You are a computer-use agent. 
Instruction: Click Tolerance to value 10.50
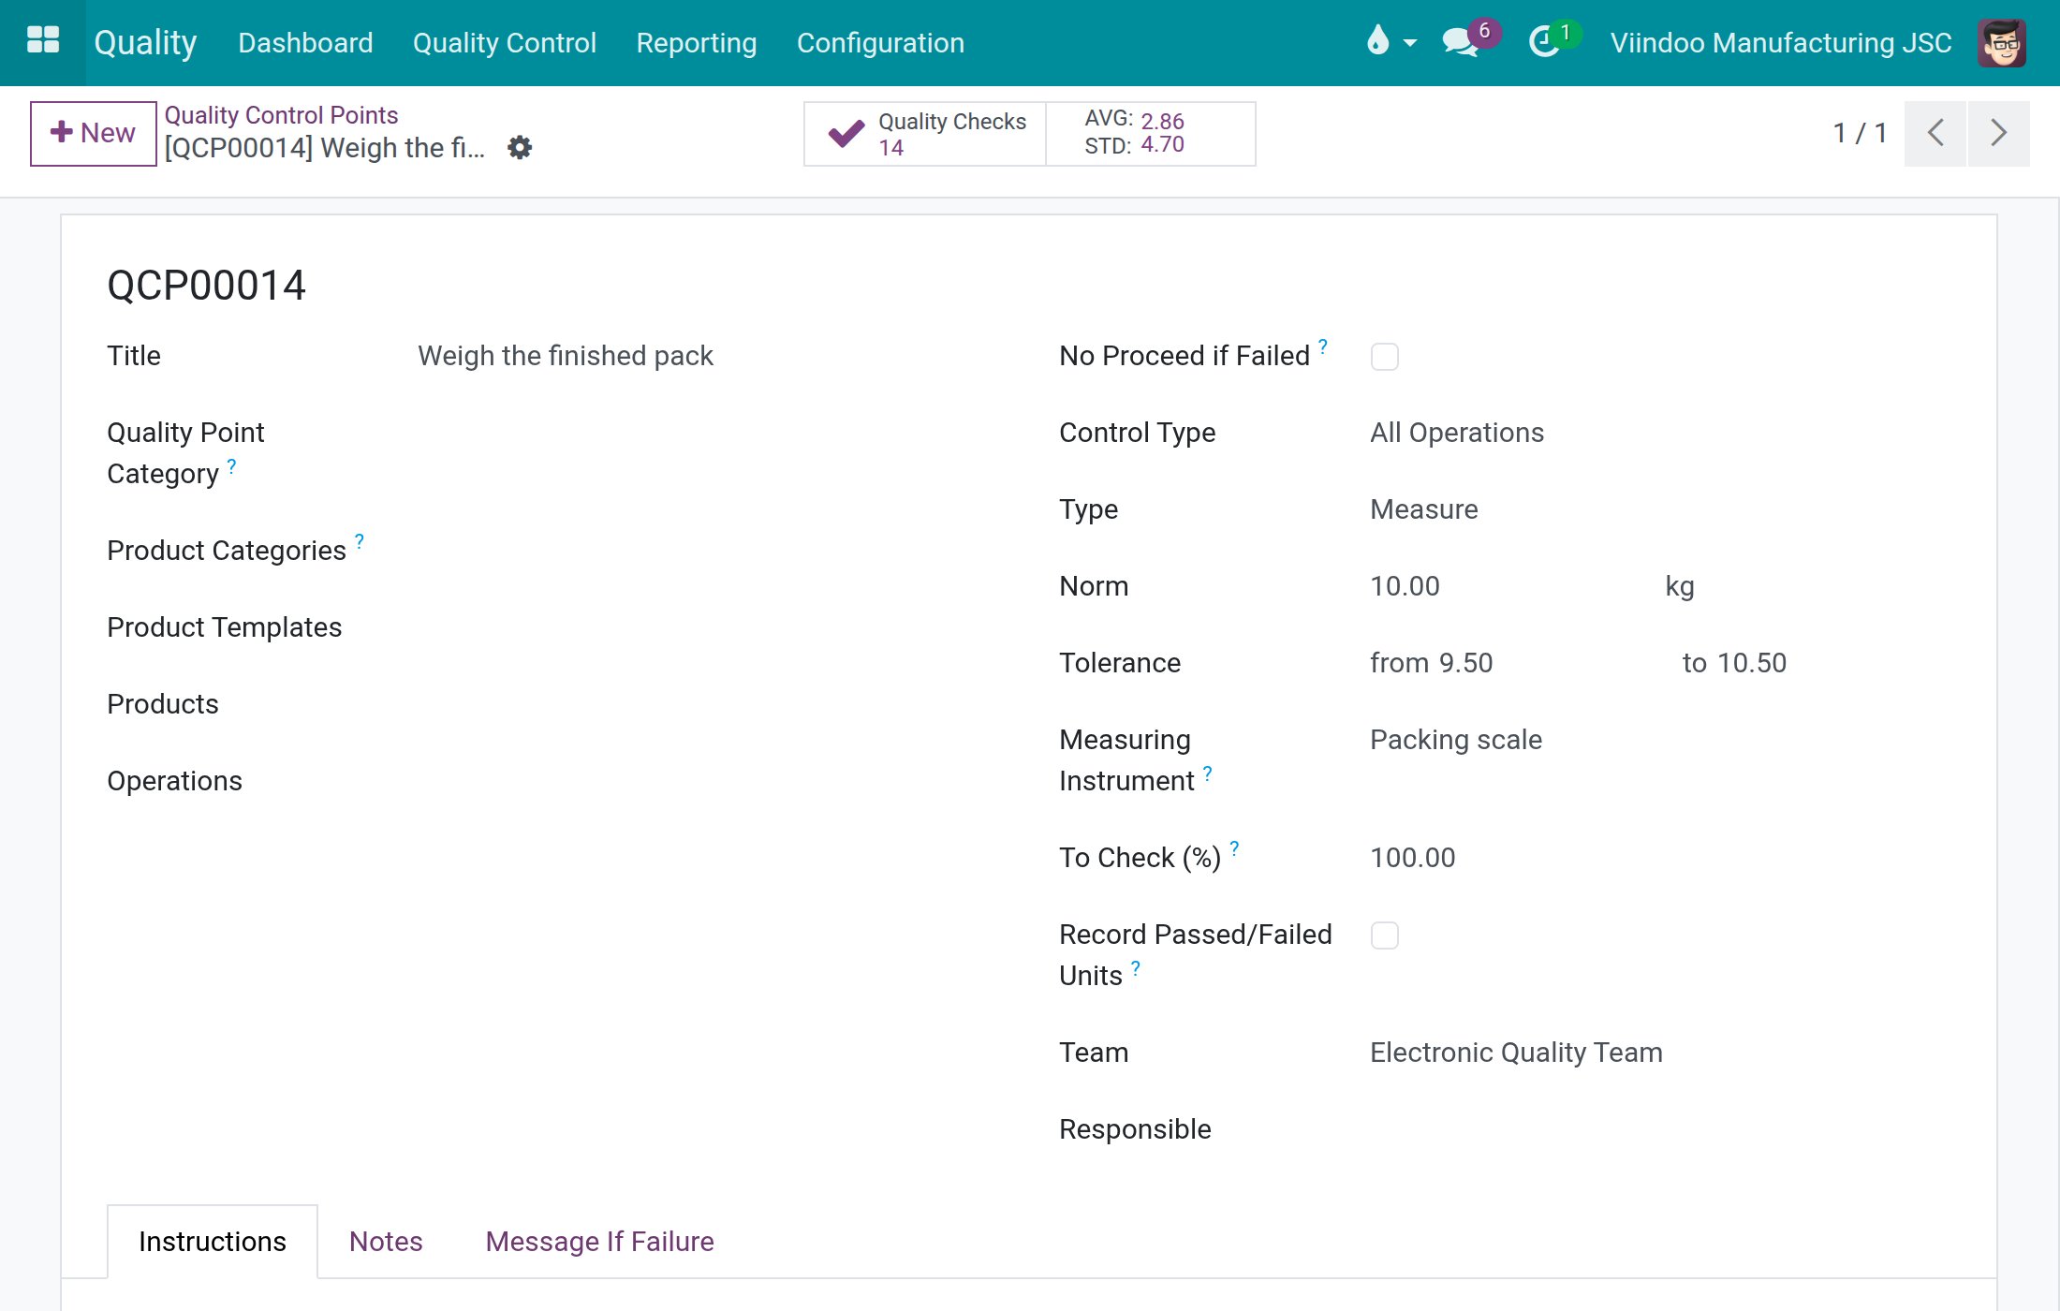tap(1751, 663)
